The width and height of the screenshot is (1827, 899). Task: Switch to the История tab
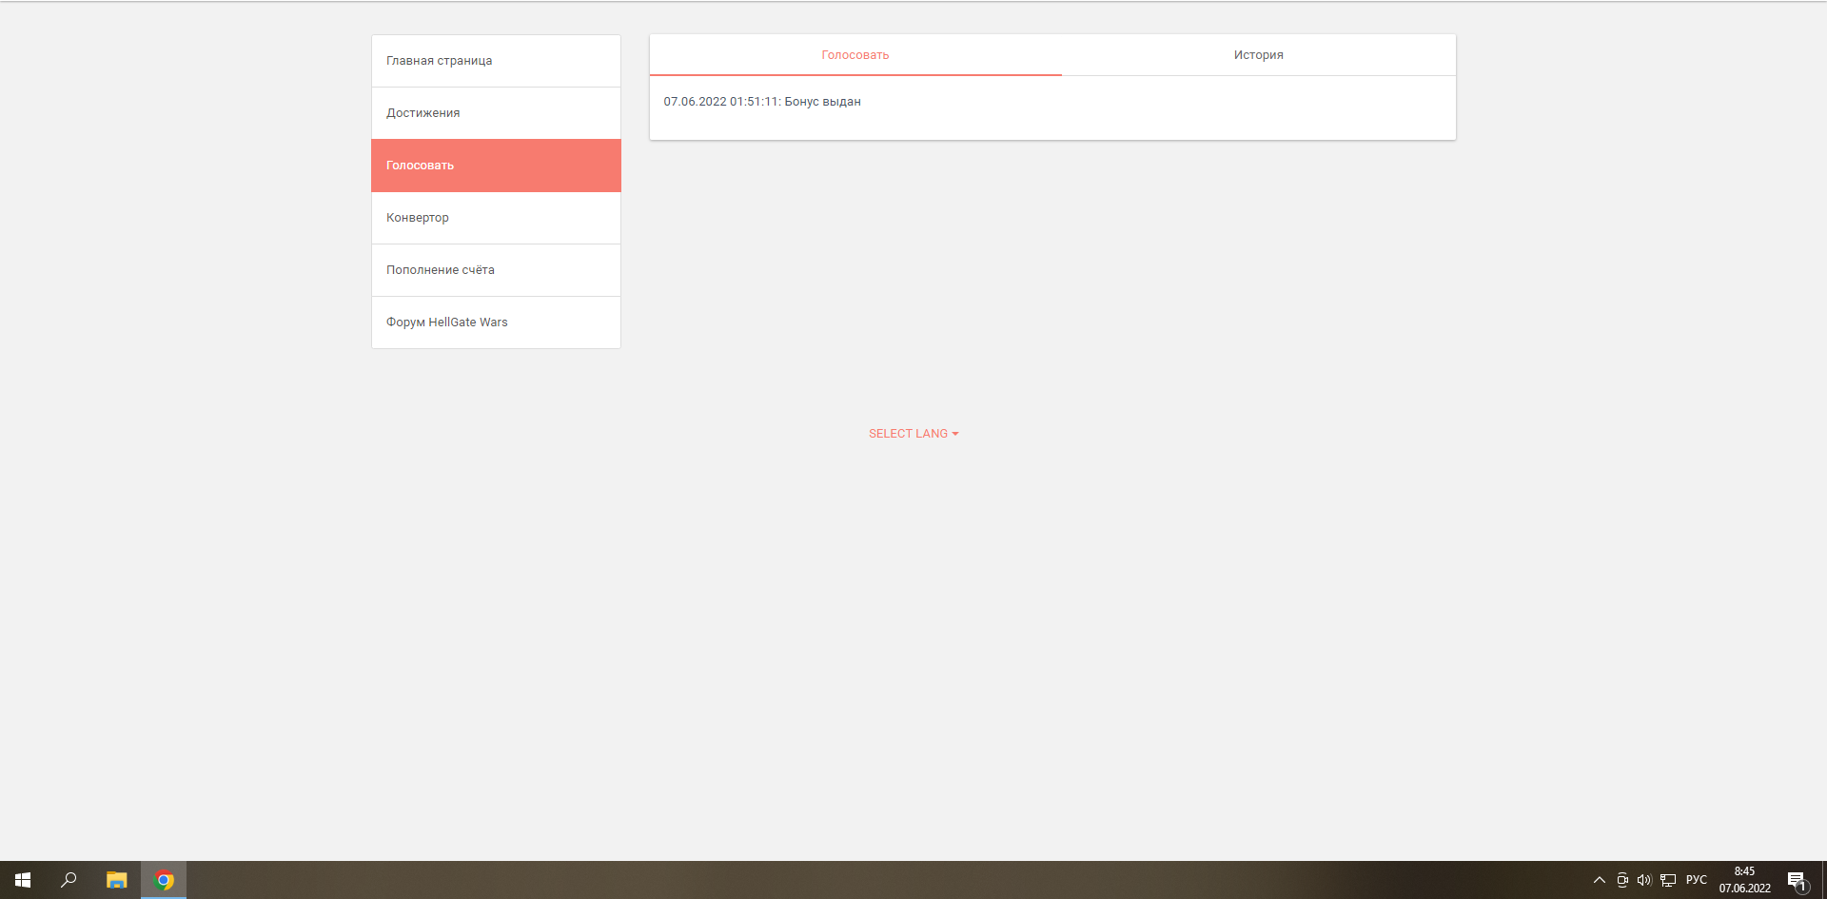click(1259, 55)
